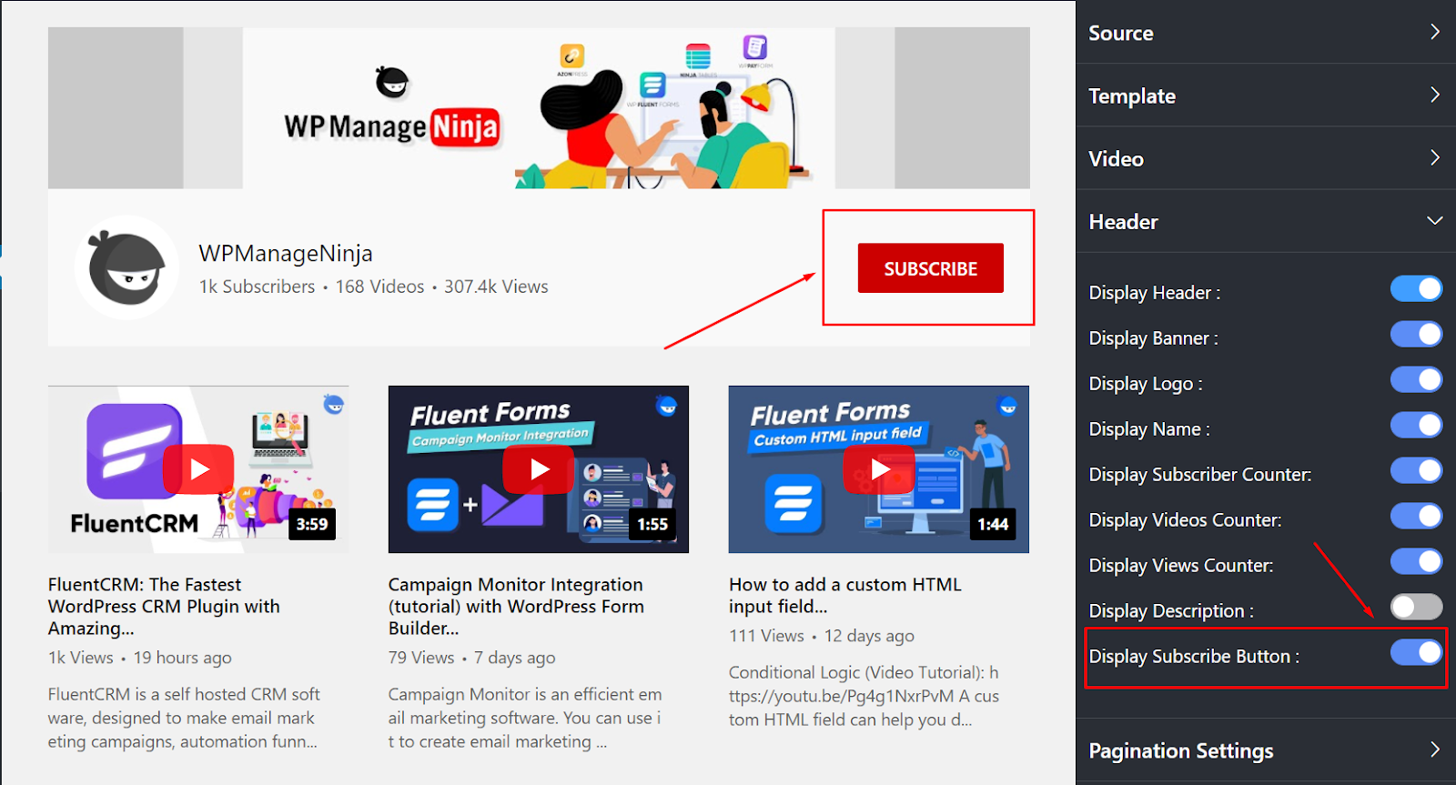The height and width of the screenshot is (785, 1456).
Task: Turn off Display Subscribe Button switch
Action: coord(1416,652)
